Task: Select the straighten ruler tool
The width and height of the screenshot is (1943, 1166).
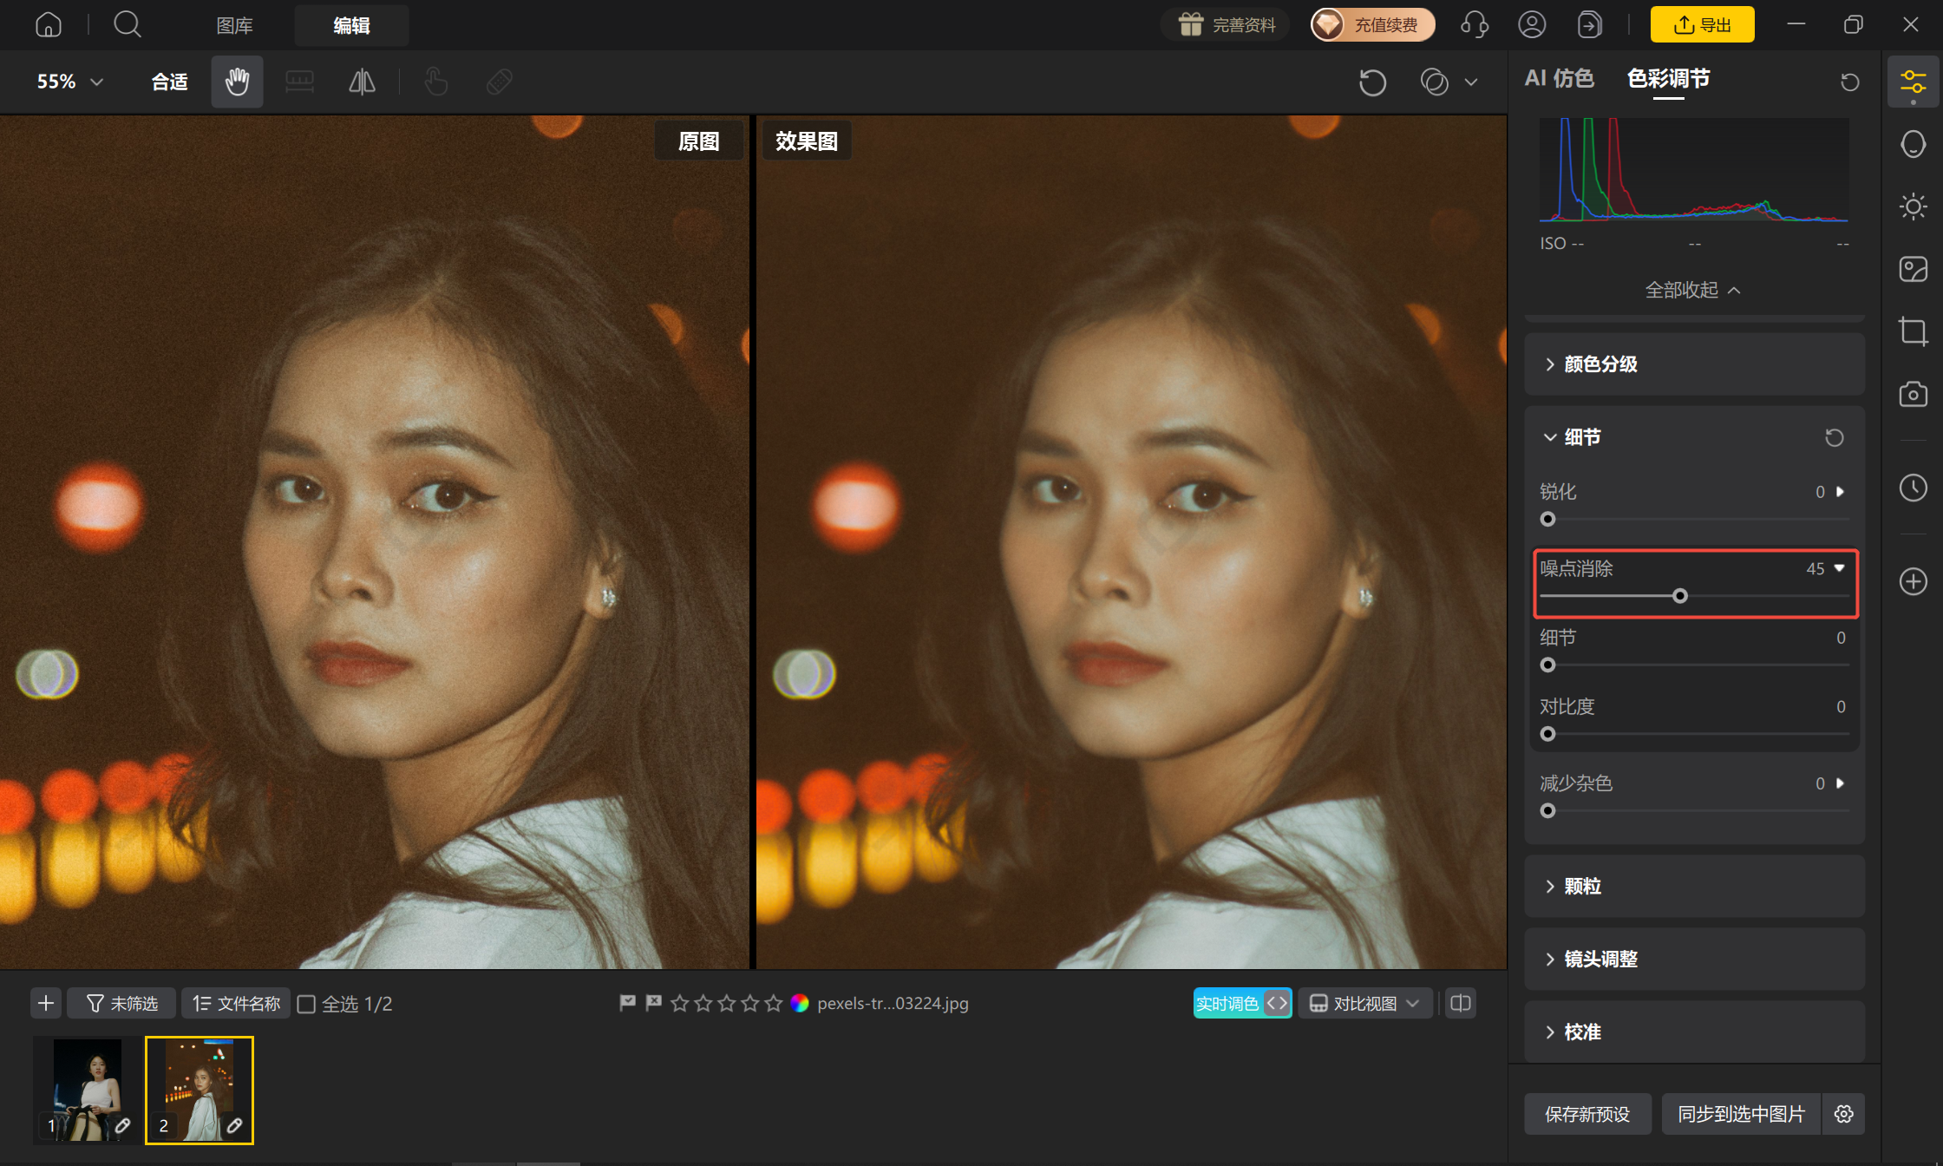Action: point(299,82)
